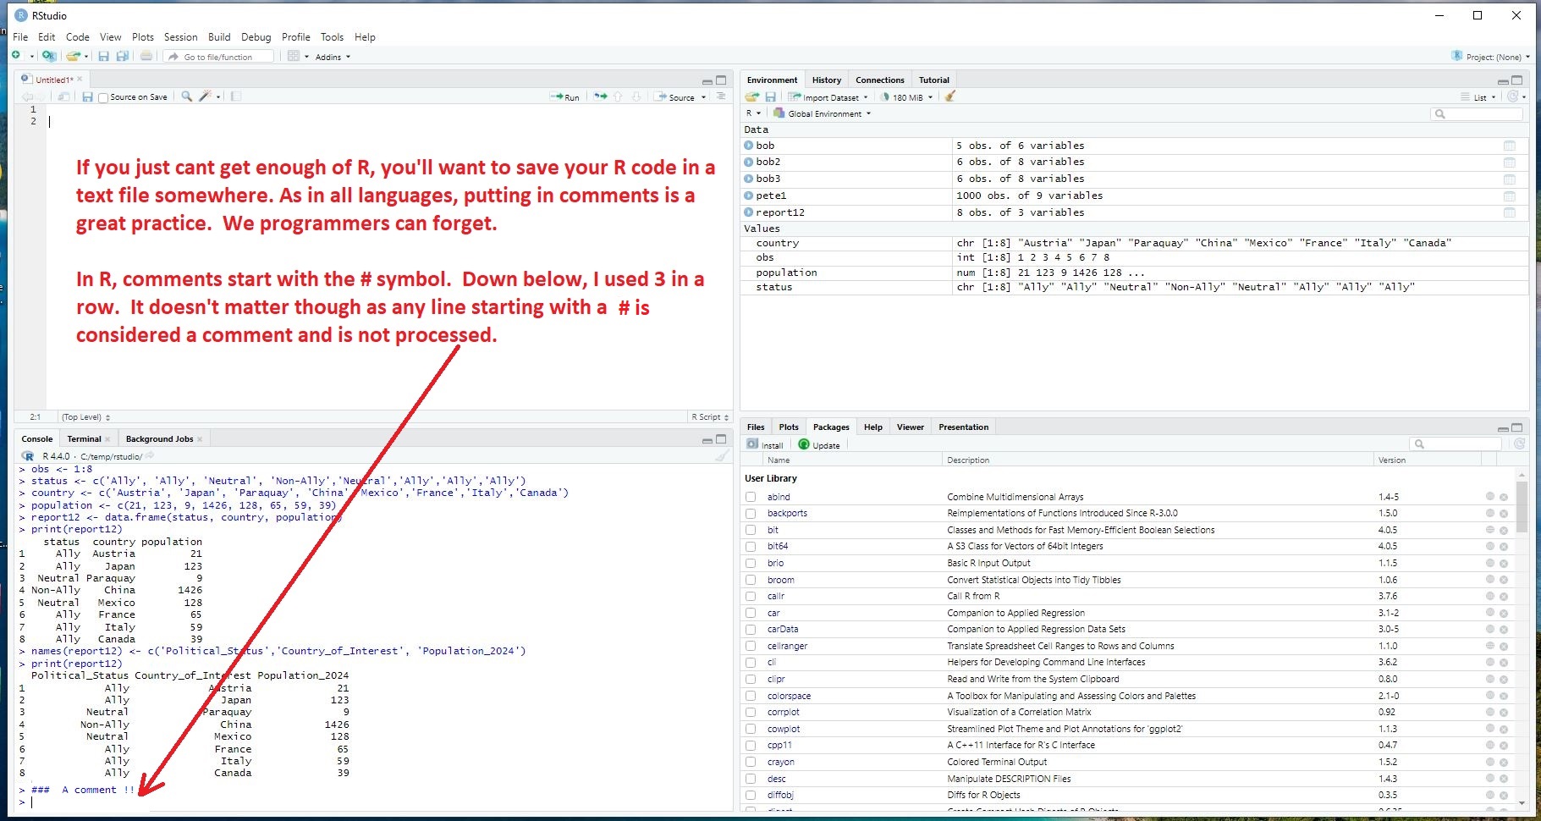Open the Session menu

tap(180, 37)
